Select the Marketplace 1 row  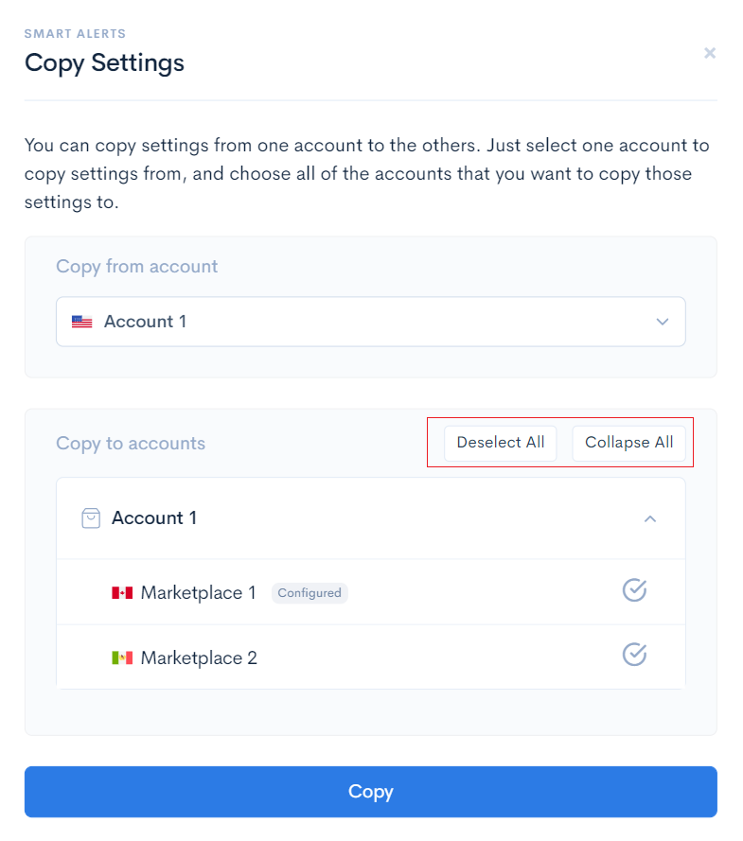(x=371, y=592)
